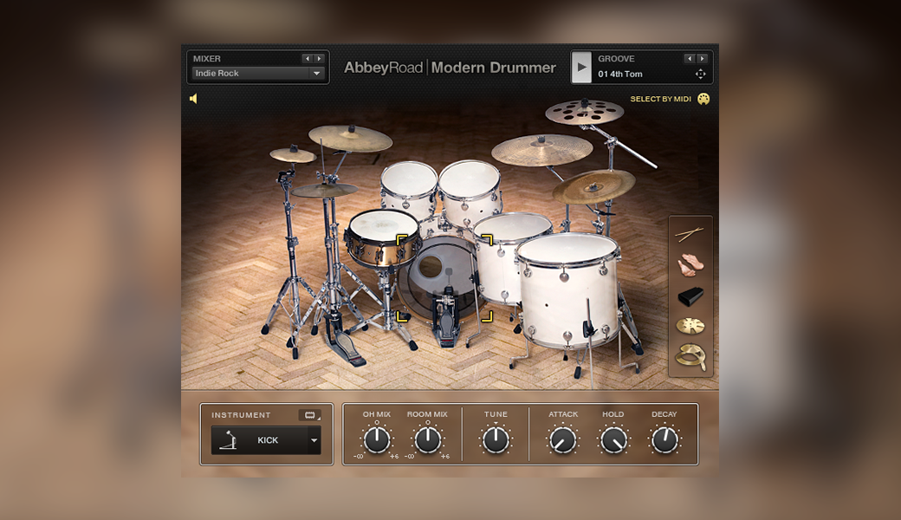
Task: Select previous mixer preset arrow
Action: tap(308, 59)
